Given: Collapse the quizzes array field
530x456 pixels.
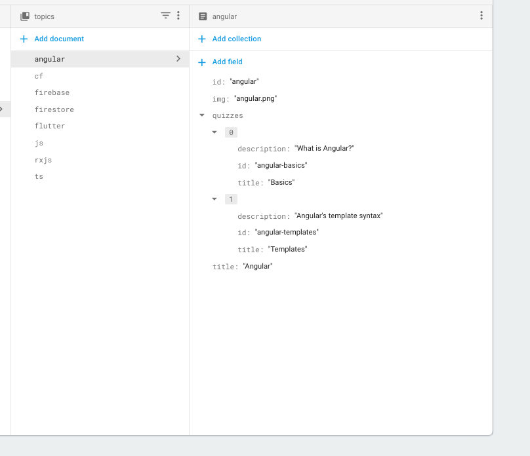Looking at the screenshot, I should [202, 115].
